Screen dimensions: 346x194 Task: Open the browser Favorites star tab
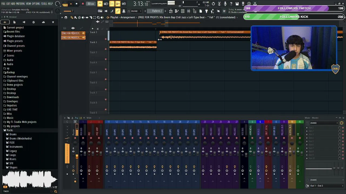53,22
